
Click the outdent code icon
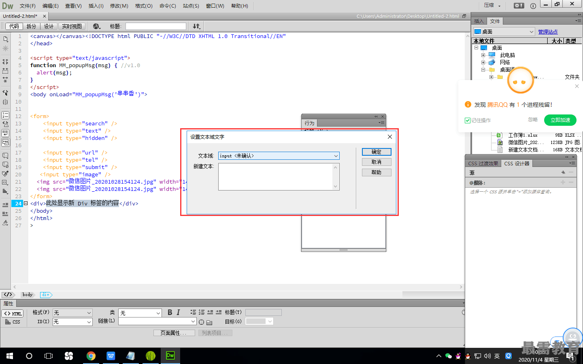click(x=5, y=214)
